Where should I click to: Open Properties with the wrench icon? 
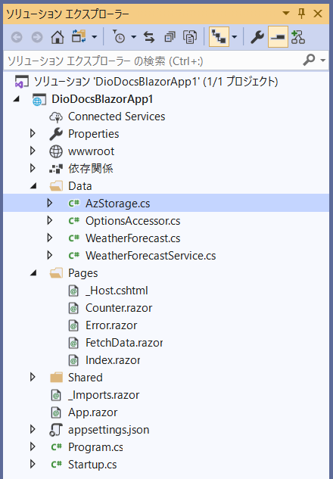click(257, 37)
